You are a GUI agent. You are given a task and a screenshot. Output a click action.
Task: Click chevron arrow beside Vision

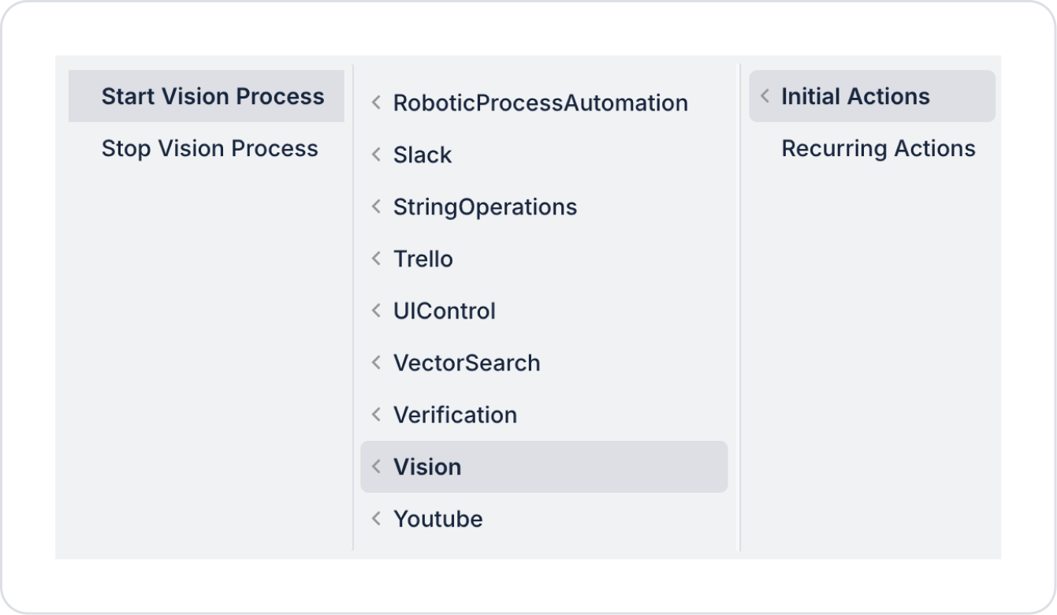pos(376,467)
